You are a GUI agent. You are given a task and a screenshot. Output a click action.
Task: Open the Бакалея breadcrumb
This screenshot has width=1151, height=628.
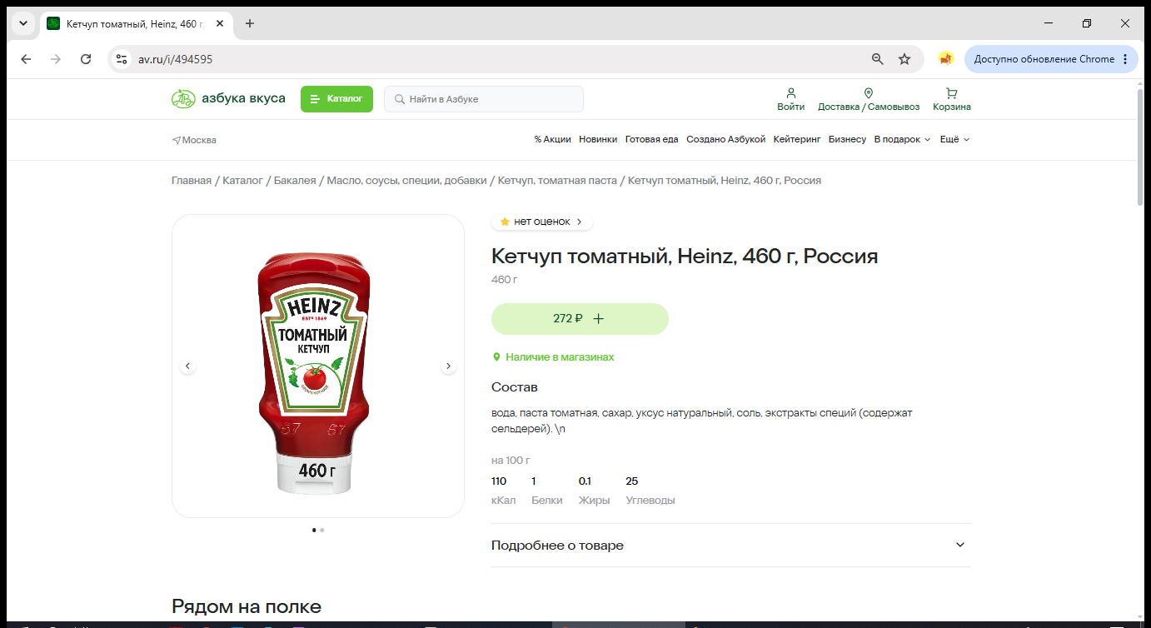click(x=295, y=181)
